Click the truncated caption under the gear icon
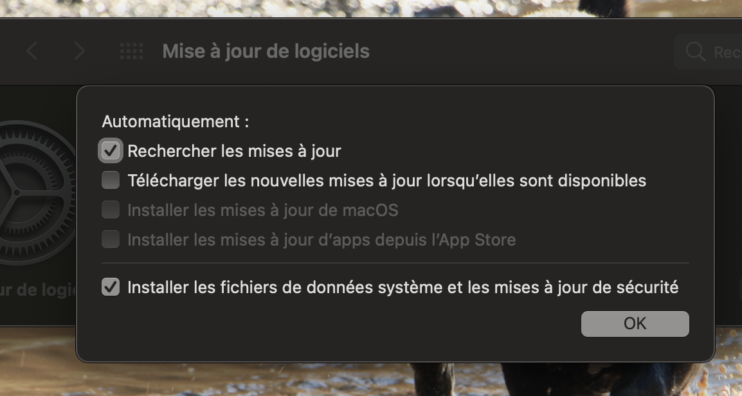Image resolution: width=742 pixels, height=396 pixels. [x=39, y=290]
